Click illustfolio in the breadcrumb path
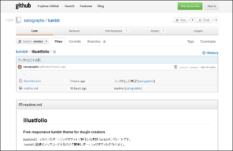Screen dimensions: 233x151 [x=40, y=52]
